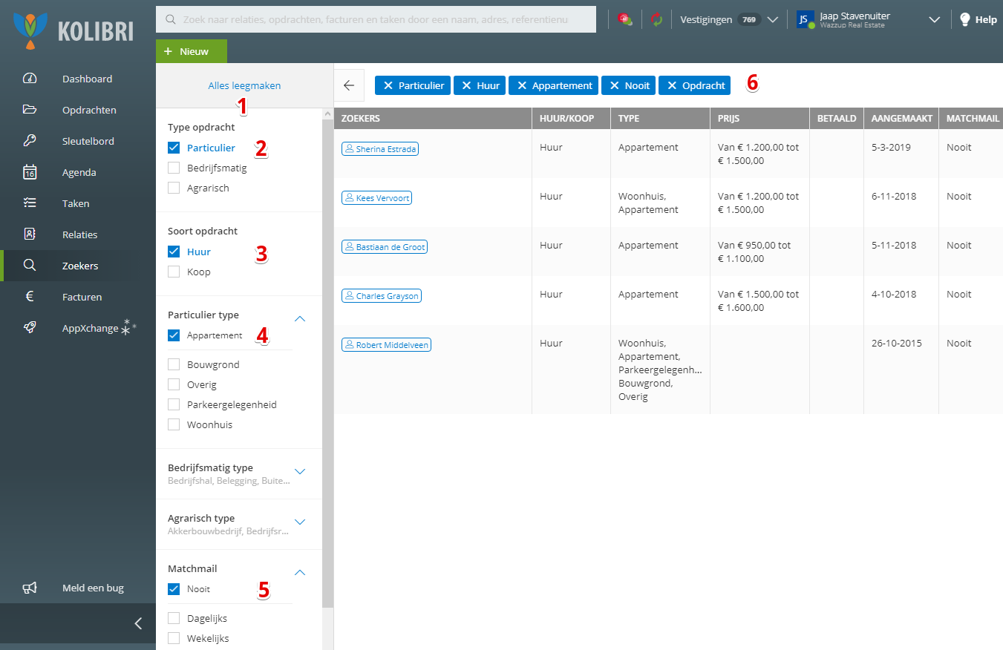
Task: Check the Bedrijfsmatig checkbox
Action: click(174, 168)
